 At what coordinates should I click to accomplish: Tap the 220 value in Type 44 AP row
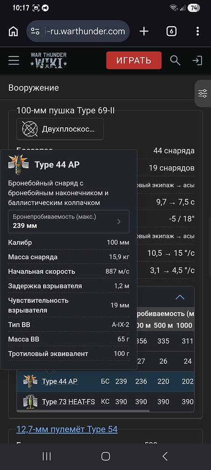pyautogui.click(x=163, y=382)
